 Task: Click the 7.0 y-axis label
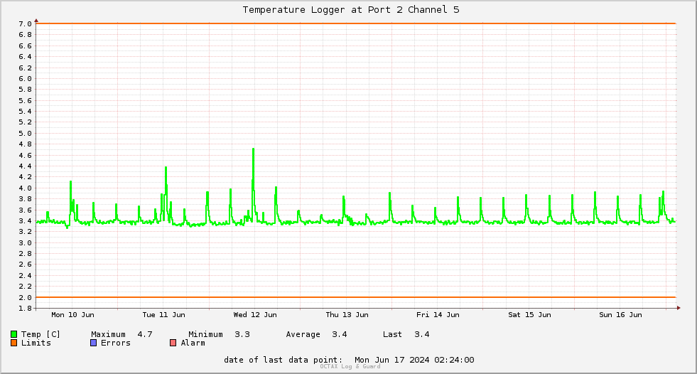pos(26,24)
